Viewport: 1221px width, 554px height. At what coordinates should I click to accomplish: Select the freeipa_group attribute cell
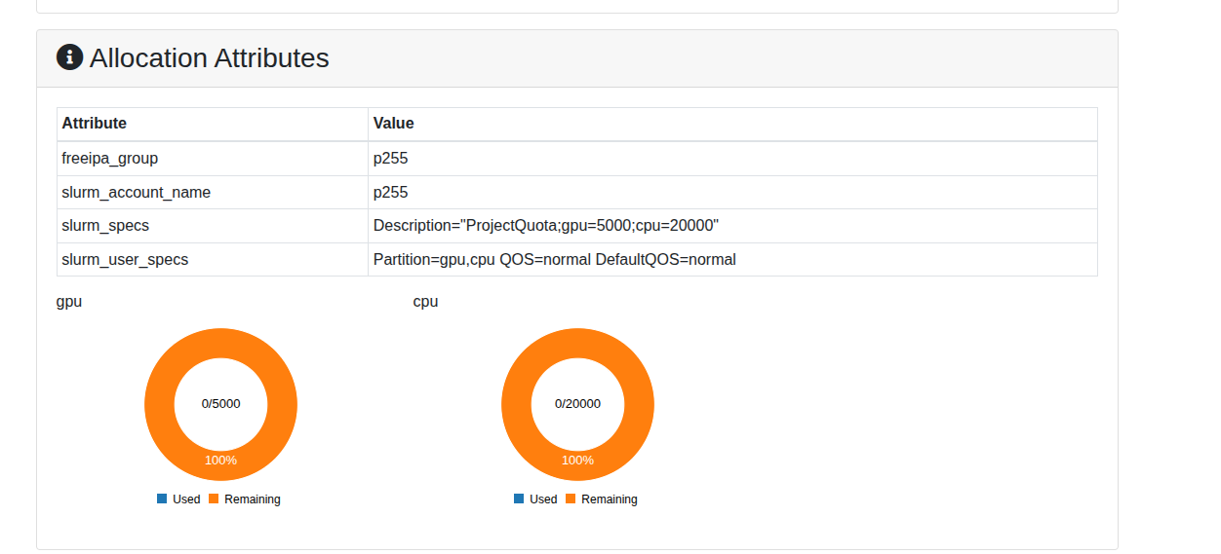213,158
